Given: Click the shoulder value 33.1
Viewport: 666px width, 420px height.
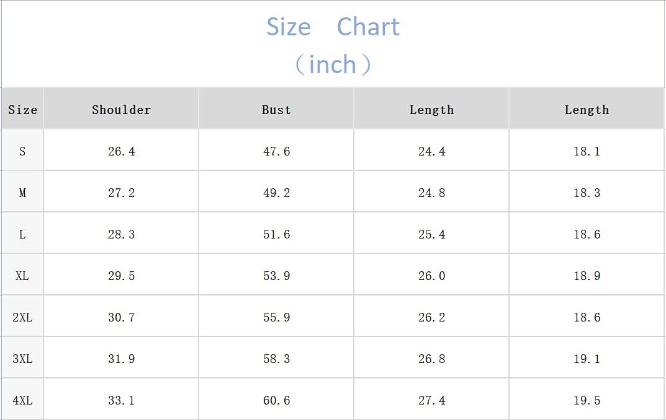Looking at the screenshot, I should click(x=121, y=401).
